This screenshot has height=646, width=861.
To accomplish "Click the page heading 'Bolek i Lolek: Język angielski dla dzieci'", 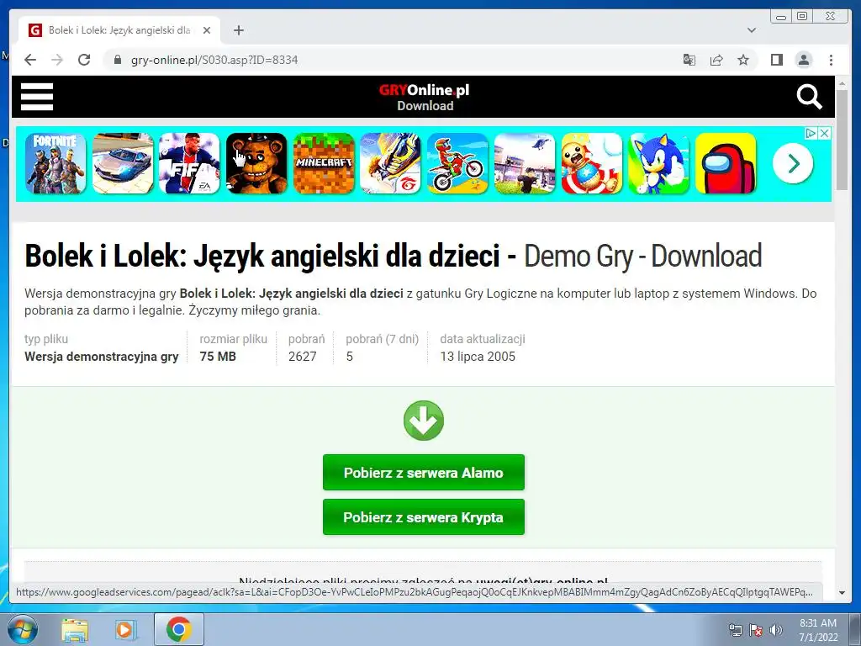I will point(262,256).
